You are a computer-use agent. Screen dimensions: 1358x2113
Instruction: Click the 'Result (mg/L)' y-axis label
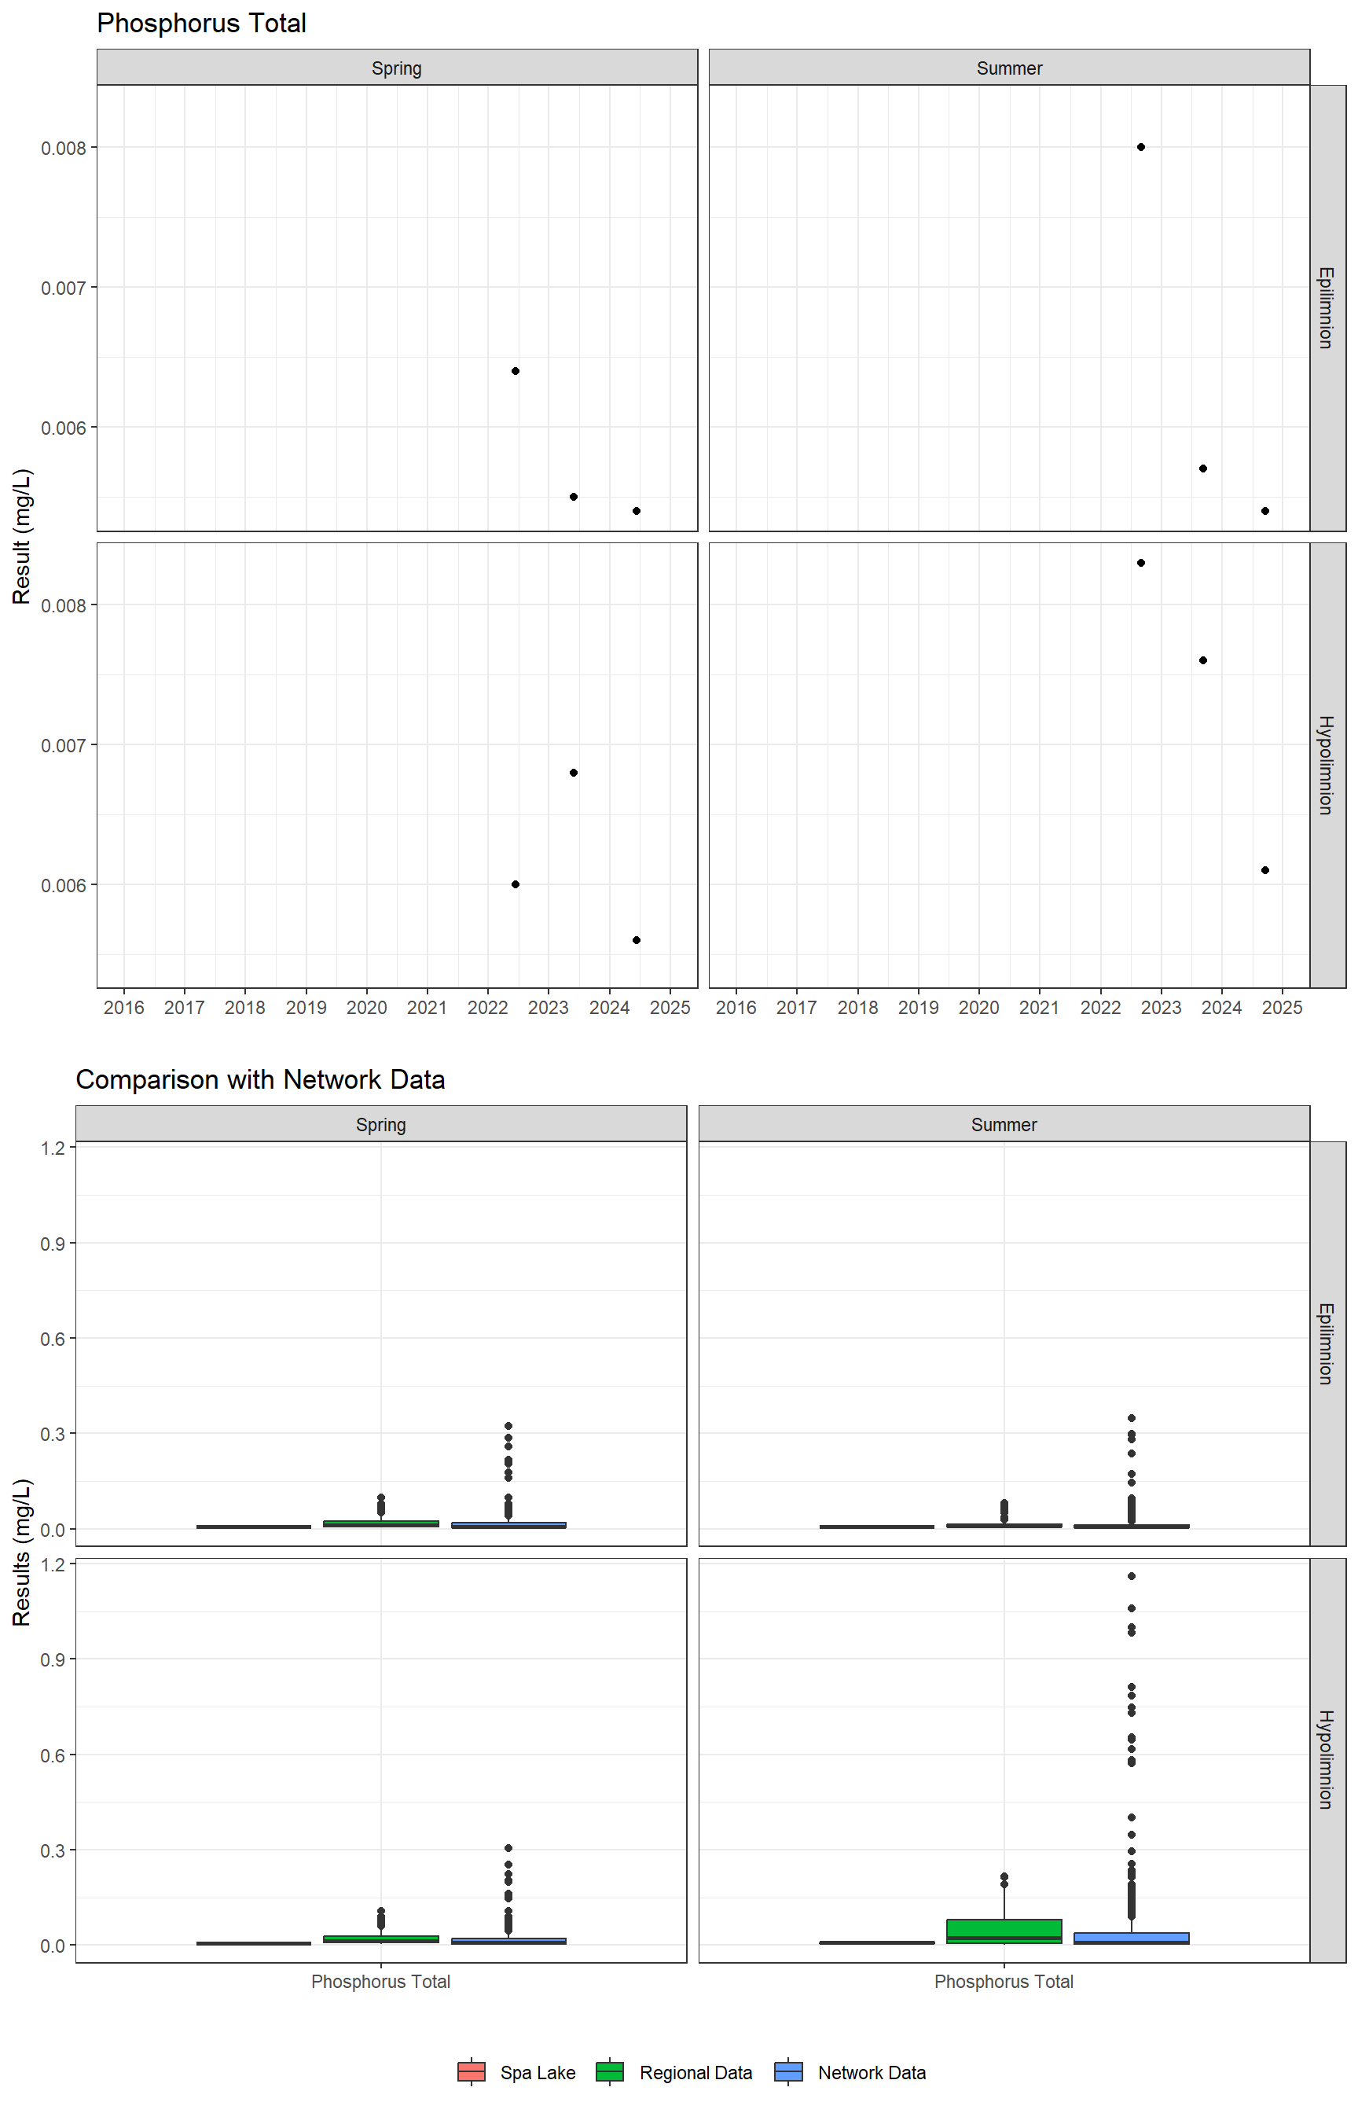tap(21, 536)
